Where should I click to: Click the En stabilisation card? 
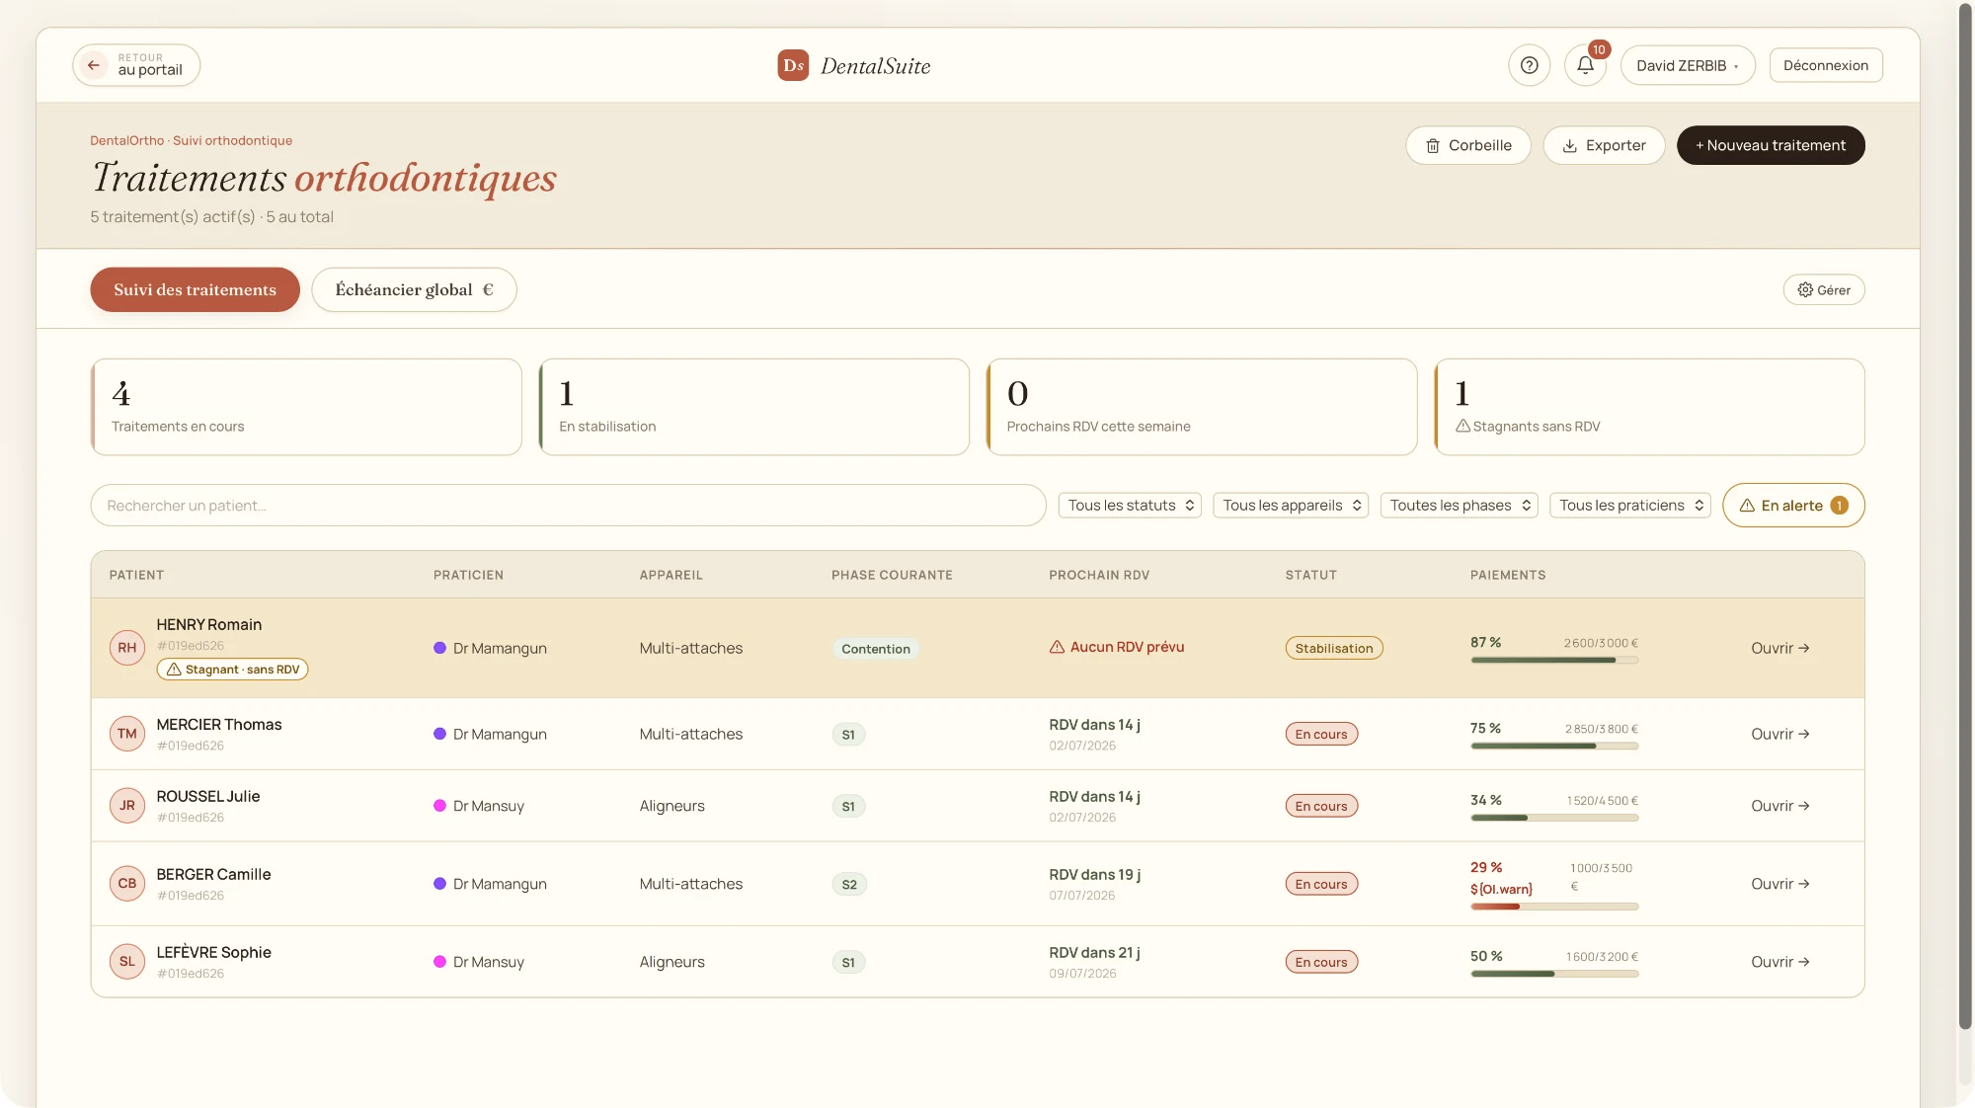point(754,407)
